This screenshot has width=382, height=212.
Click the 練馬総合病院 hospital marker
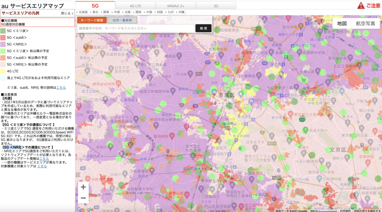(118, 83)
